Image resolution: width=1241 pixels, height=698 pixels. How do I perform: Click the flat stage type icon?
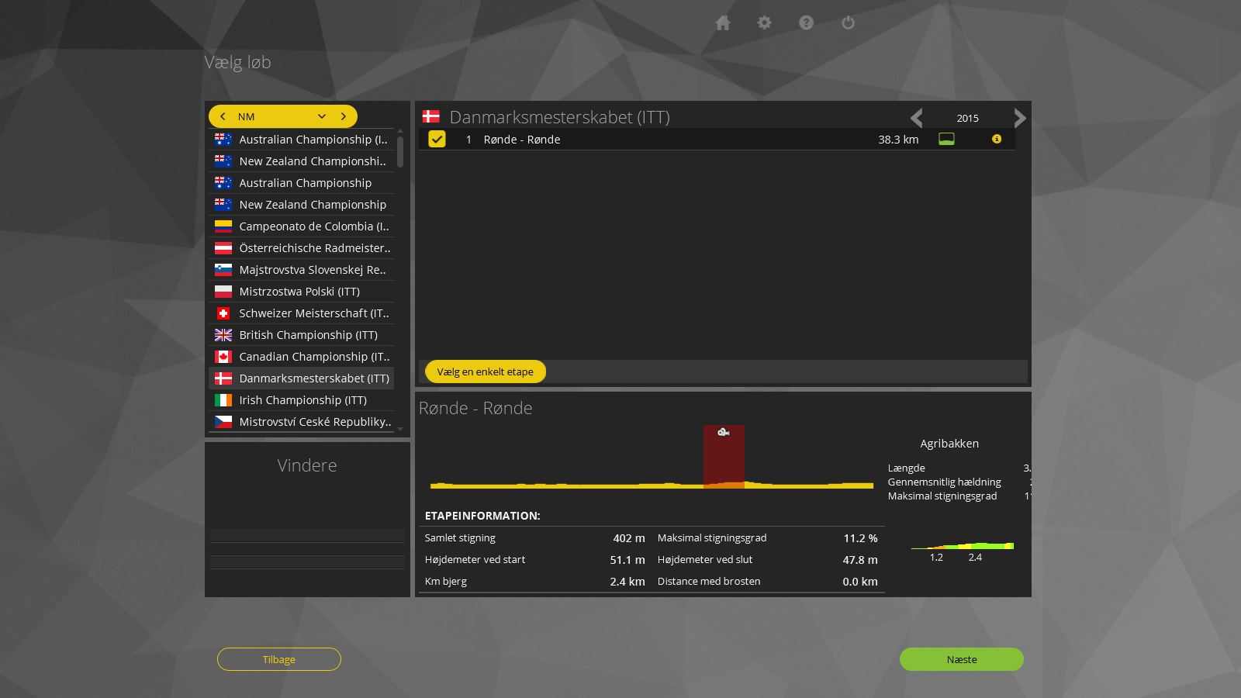click(946, 140)
